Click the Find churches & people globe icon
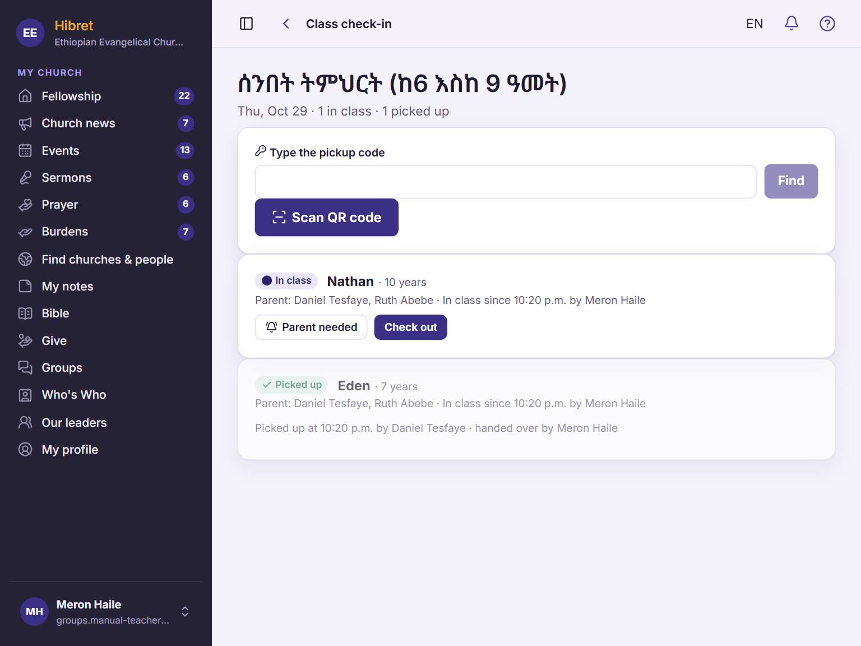Screen dimensions: 861x646 coord(25,259)
